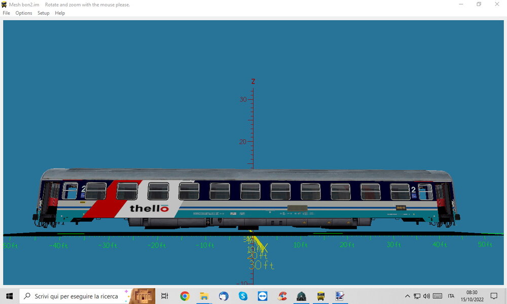Image resolution: width=507 pixels, height=304 pixels.
Task: Switch to the yellow train app on taskbar
Action: [320, 296]
